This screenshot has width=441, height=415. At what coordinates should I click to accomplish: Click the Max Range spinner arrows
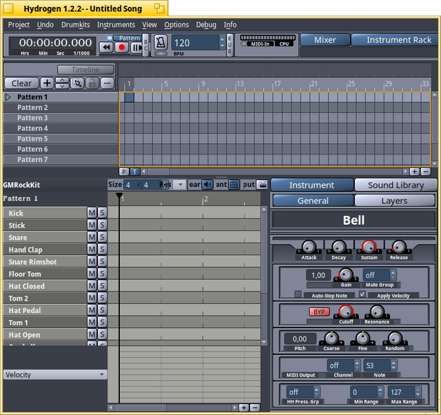tap(418, 392)
